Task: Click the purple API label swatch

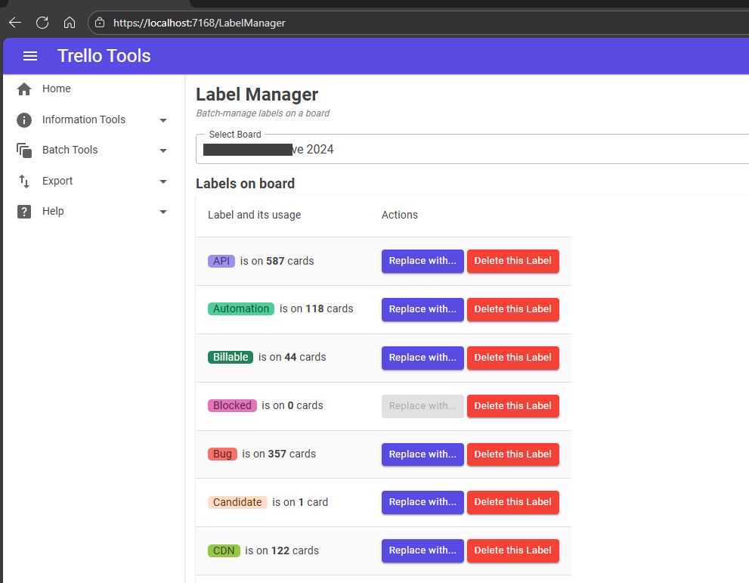Action: (x=221, y=260)
